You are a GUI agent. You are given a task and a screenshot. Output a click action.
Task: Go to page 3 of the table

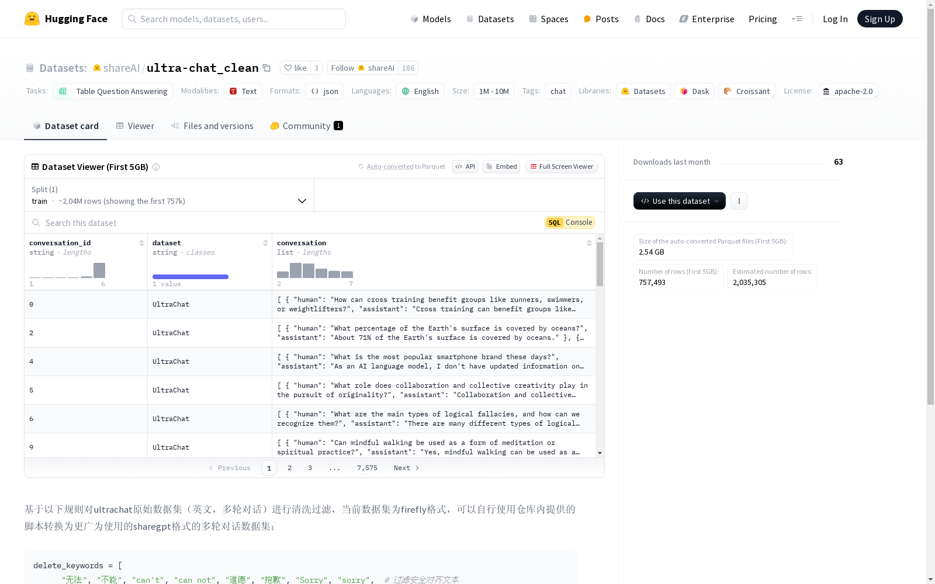pyautogui.click(x=310, y=468)
